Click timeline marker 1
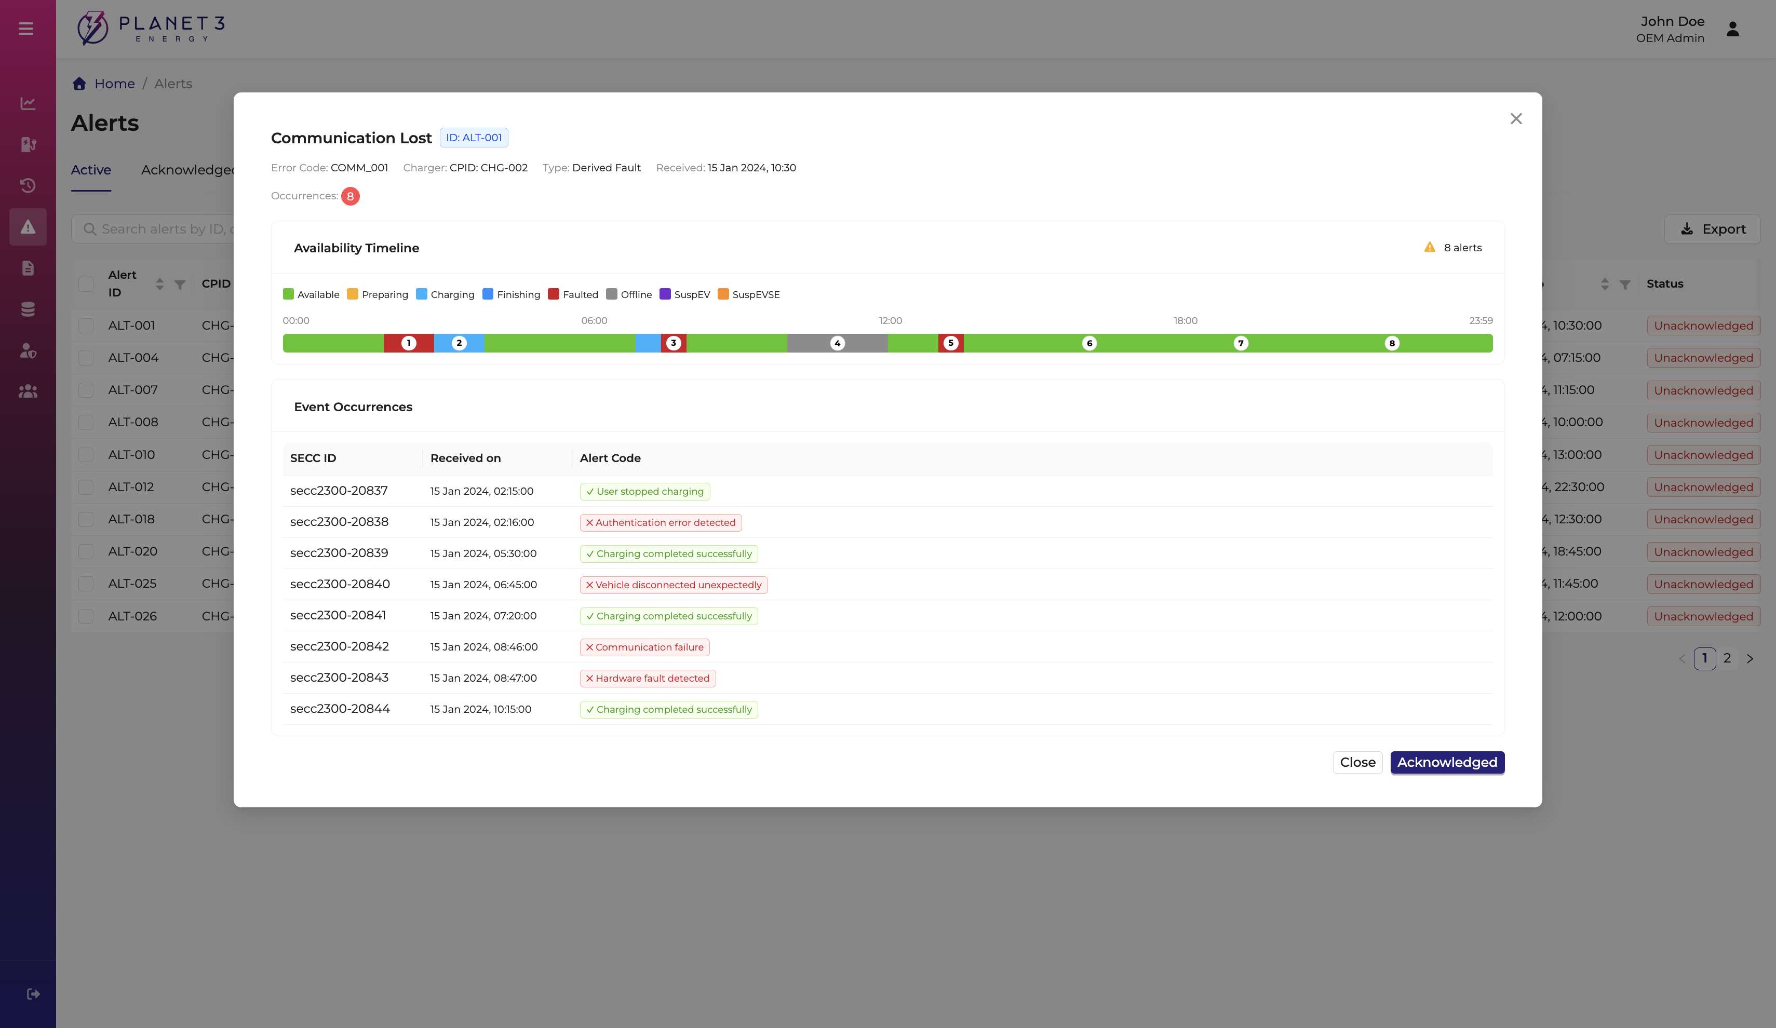Viewport: 1776px width, 1028px height. pyautogui.click(x=409, y=343)
